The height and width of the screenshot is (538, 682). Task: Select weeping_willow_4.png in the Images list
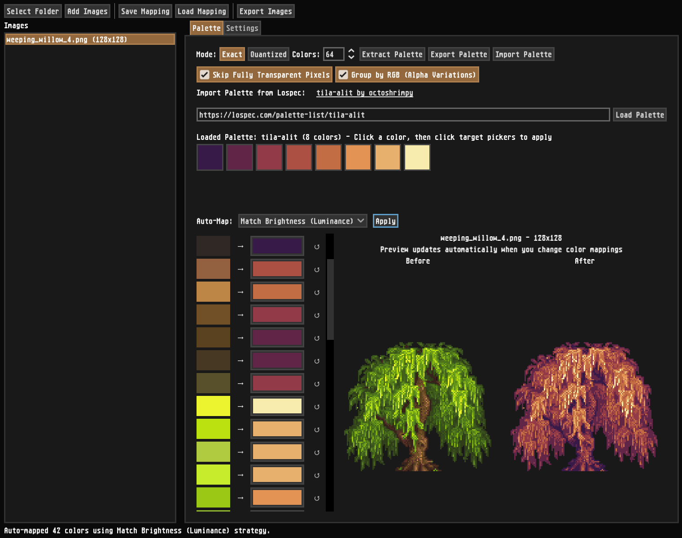pos(90,39)
